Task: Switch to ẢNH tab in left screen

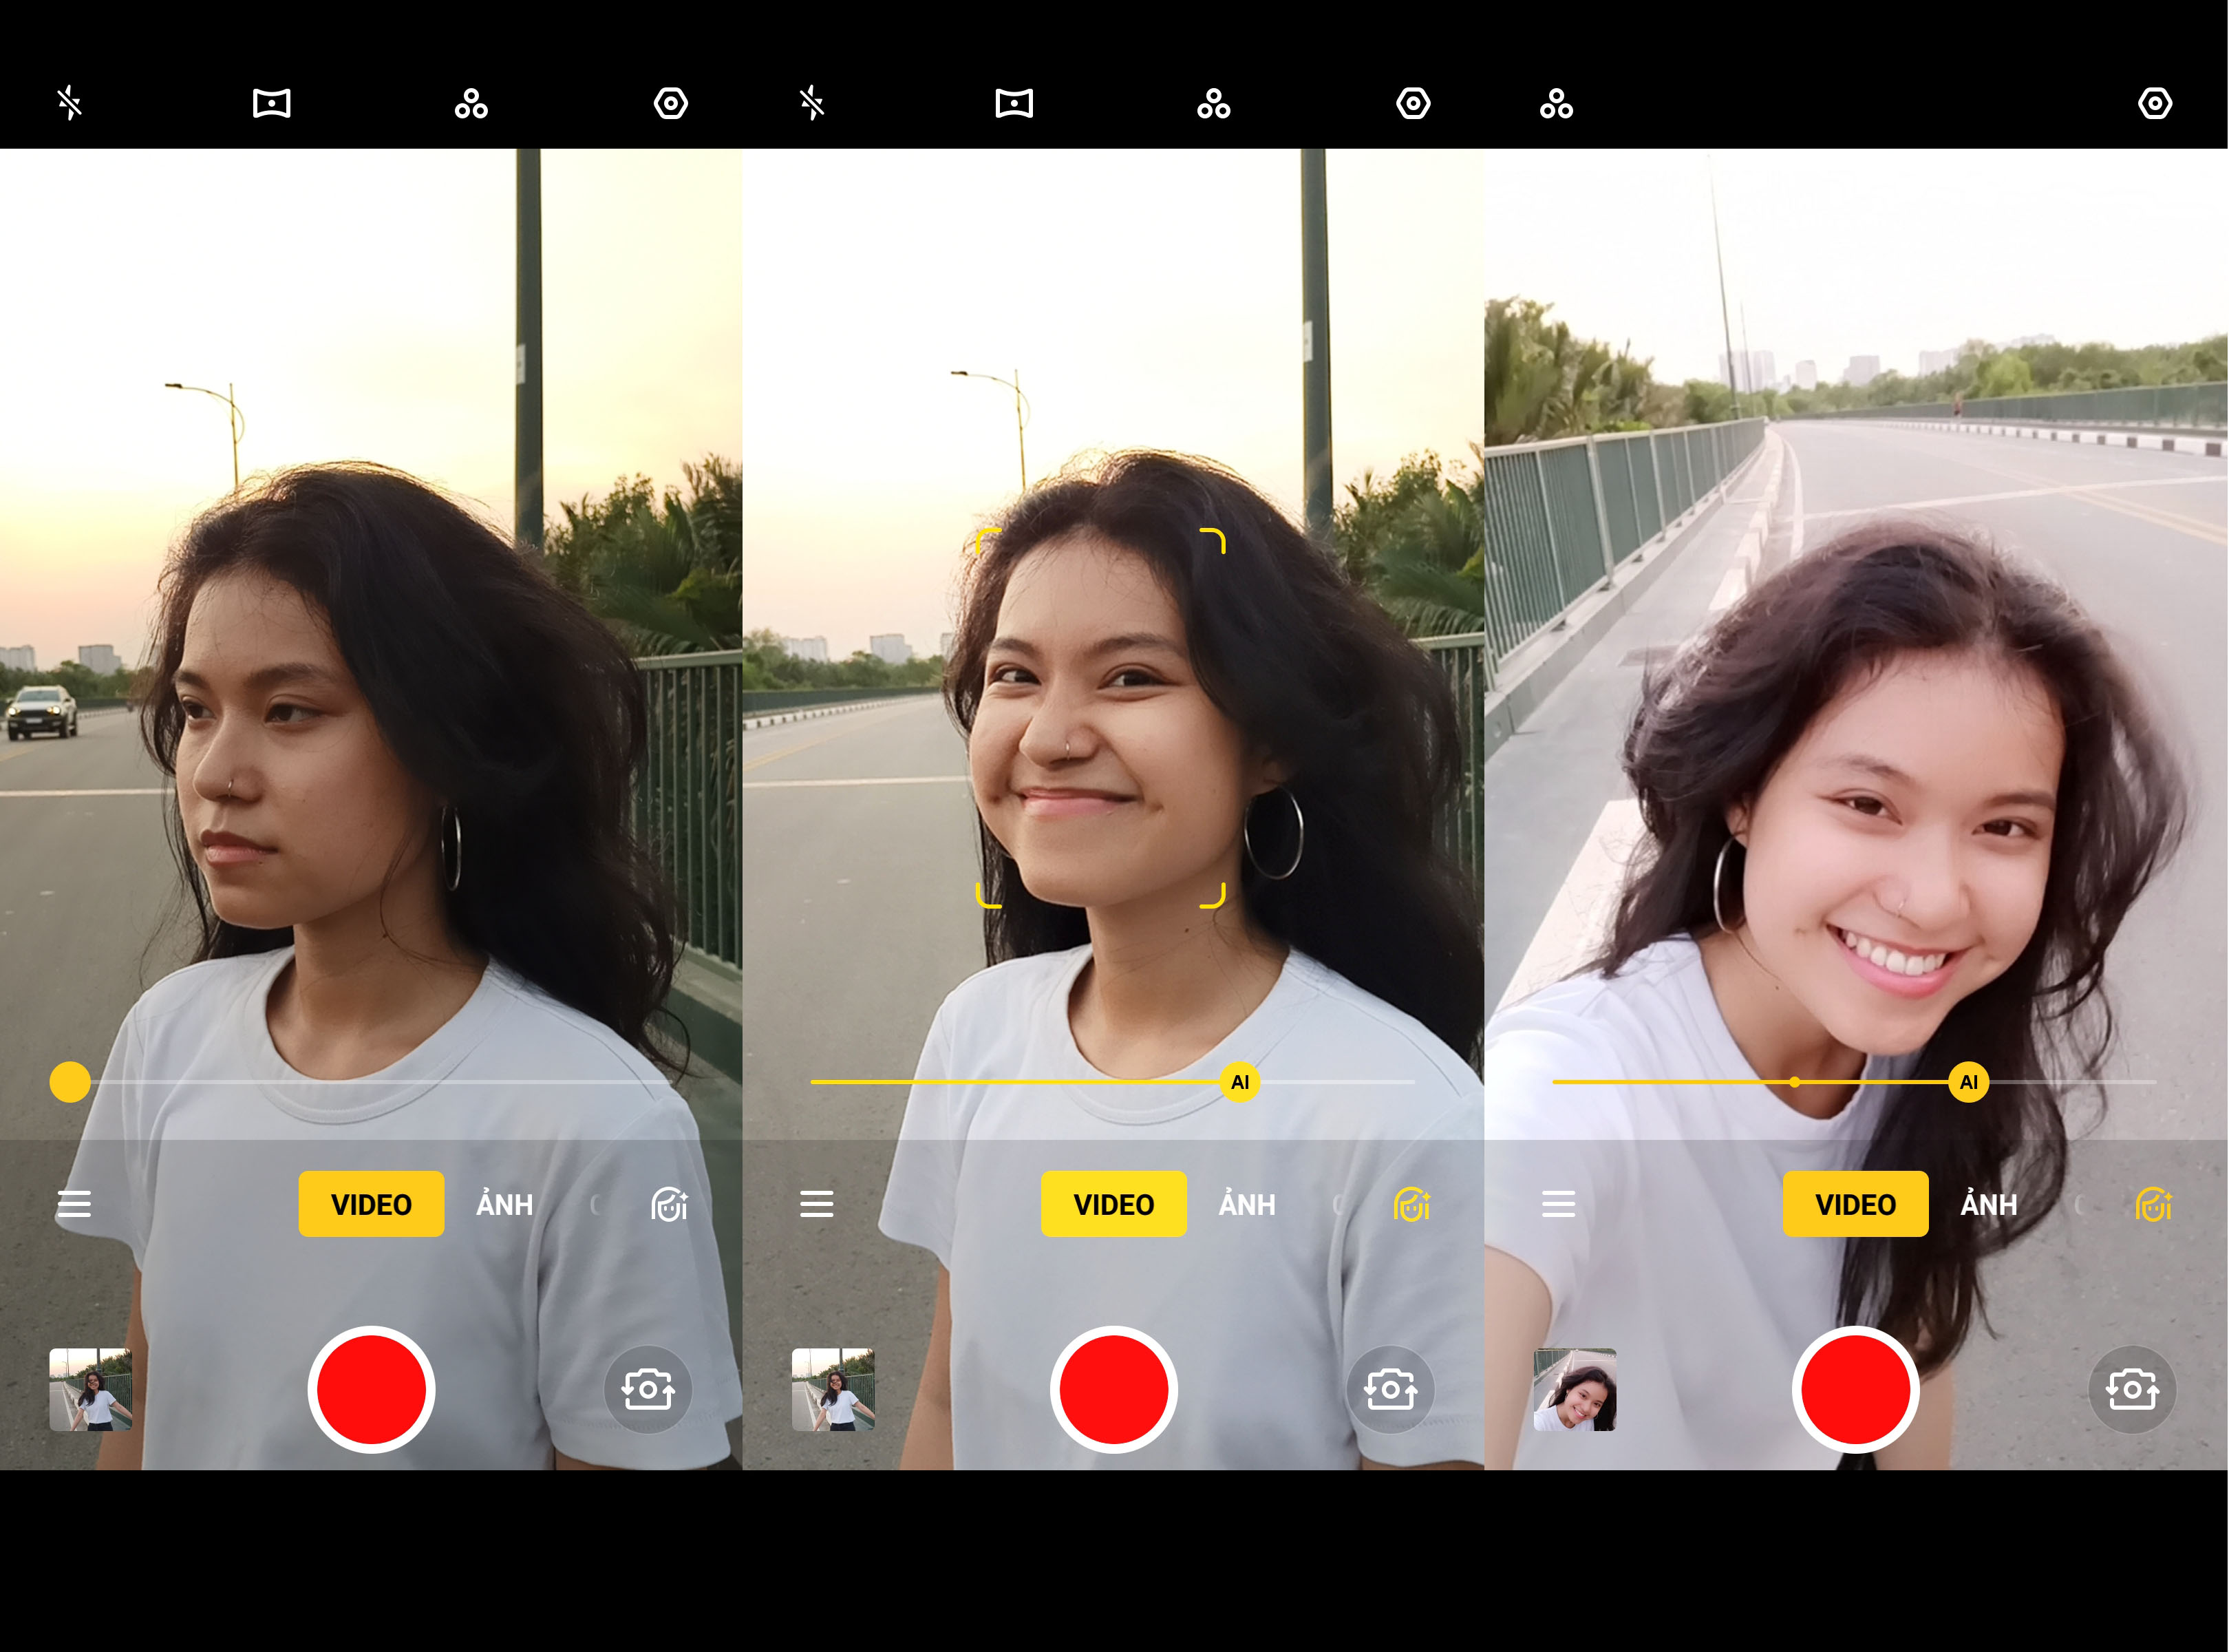Action: [x=504, y=1205]
